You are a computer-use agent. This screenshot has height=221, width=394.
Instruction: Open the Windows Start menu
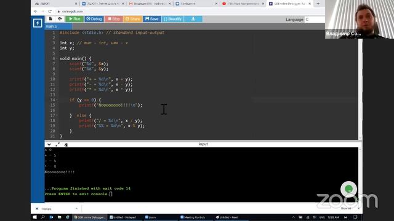point(34,217)
